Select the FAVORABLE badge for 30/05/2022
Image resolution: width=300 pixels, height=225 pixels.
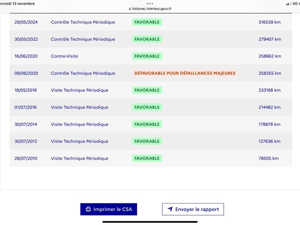coord(147,39)
